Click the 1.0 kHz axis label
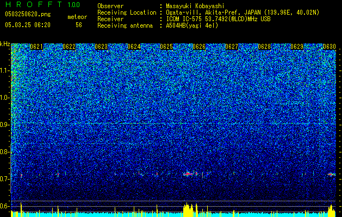Viewport: 342px width, 217px height. pyautogui.click(x=5, y=98)
